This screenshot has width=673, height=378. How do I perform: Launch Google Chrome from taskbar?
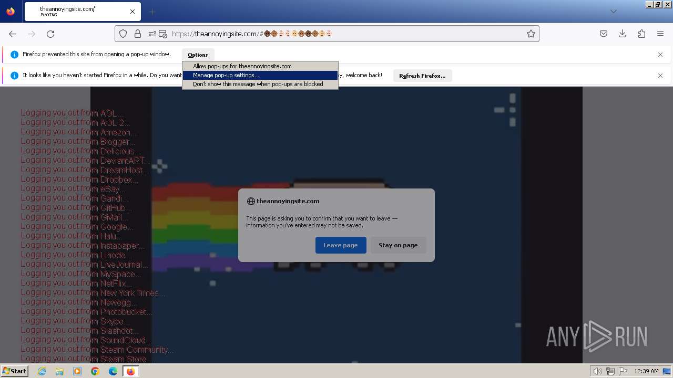pyautogui.click(x=95, y=371)
